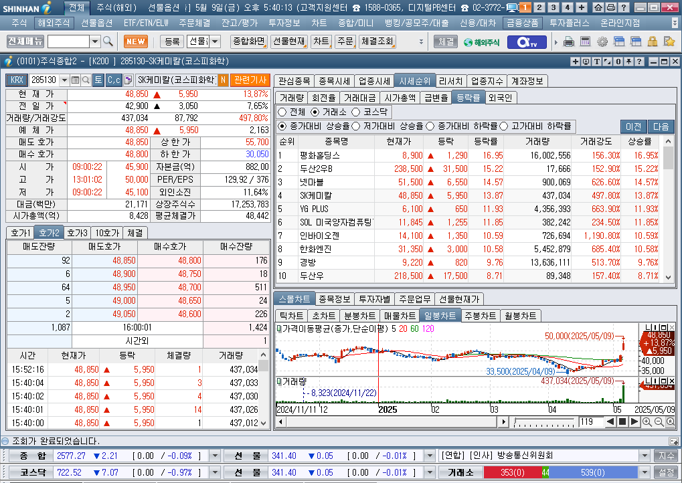Open the 해외주식 menu
Image resolution: width=682 pixels, height=483 pixels.
click(54, 23)
